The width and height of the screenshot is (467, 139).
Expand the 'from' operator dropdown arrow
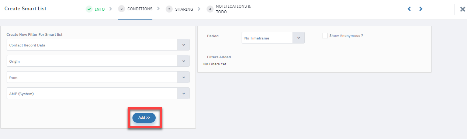pyautogui.click(x=184, y=77)
